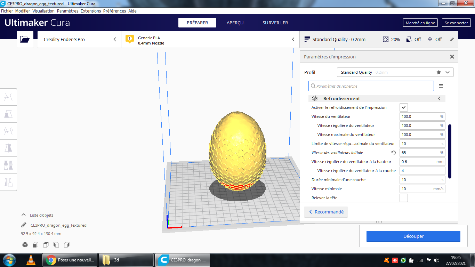Toggle Activer le refroidissement de l'impression checkbox
The image size is (475, 267).
[404, 107]
